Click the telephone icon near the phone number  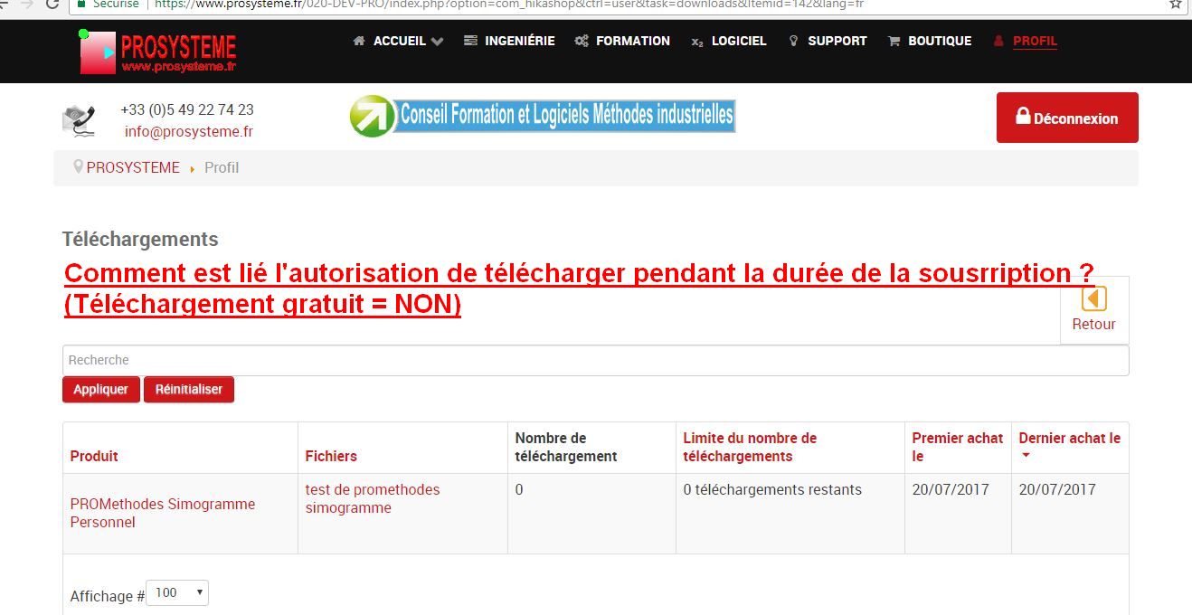(x=80, y=120)
